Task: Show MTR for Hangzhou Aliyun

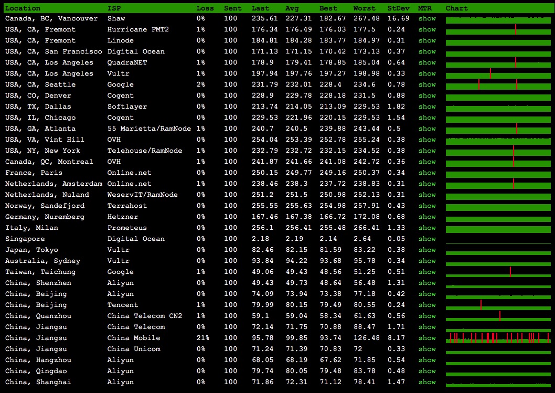Action: (x=427, y=360)
